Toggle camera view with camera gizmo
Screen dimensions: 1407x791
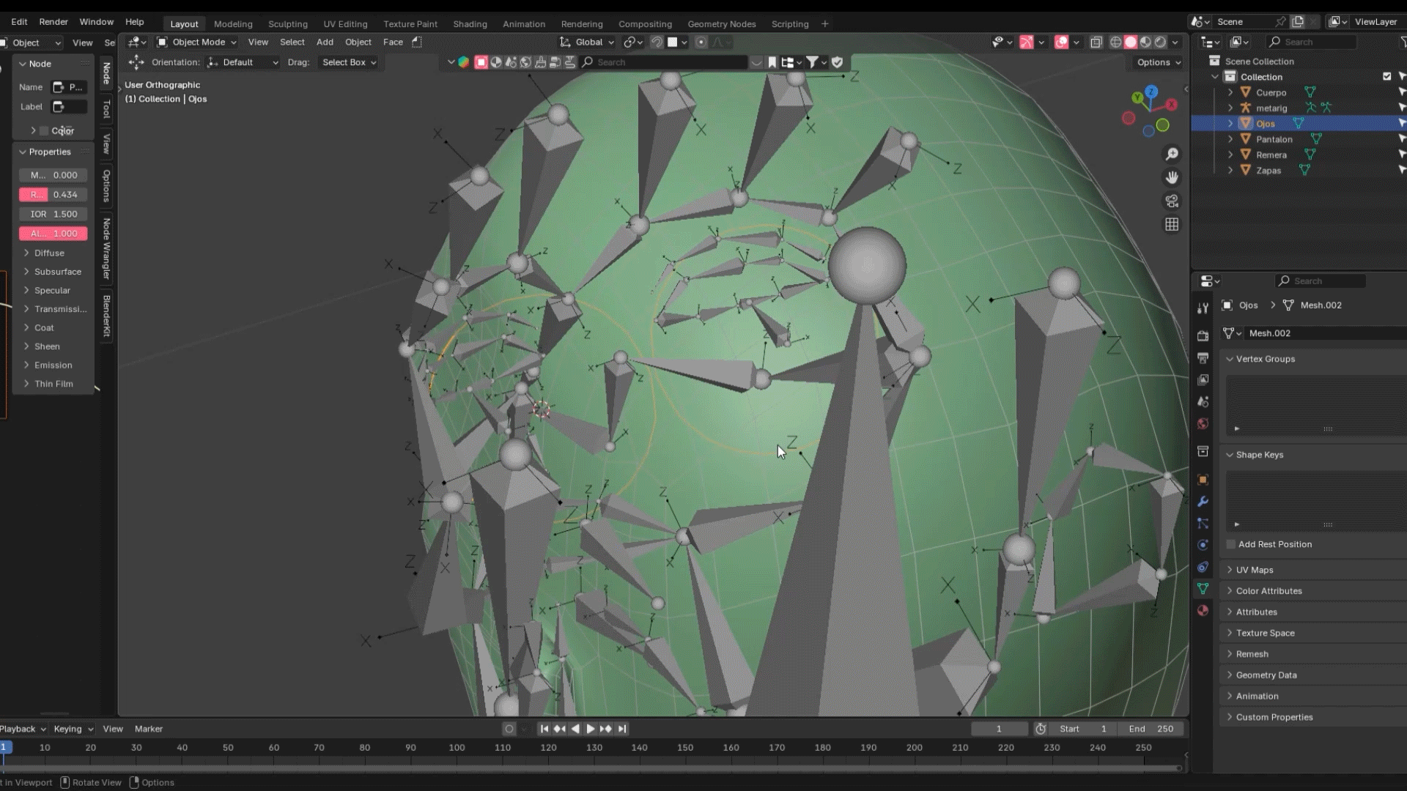[x=1172, y=201]
